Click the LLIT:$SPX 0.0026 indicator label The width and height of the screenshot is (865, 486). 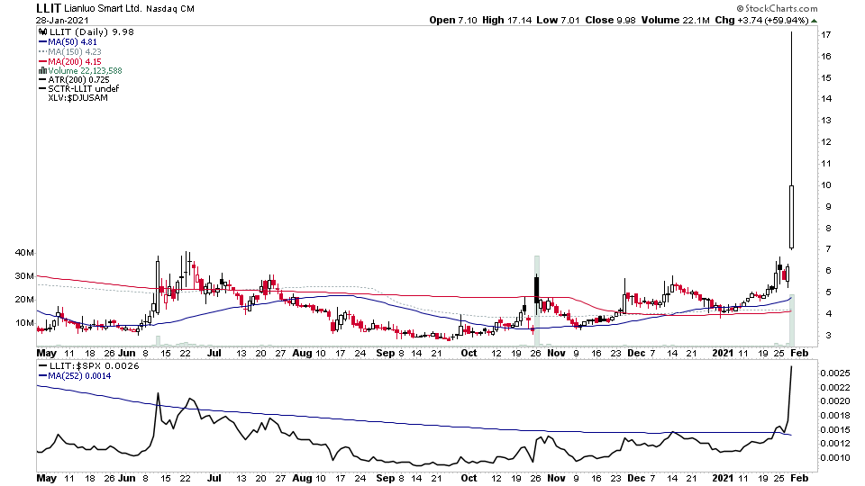[x=95, y=366]
